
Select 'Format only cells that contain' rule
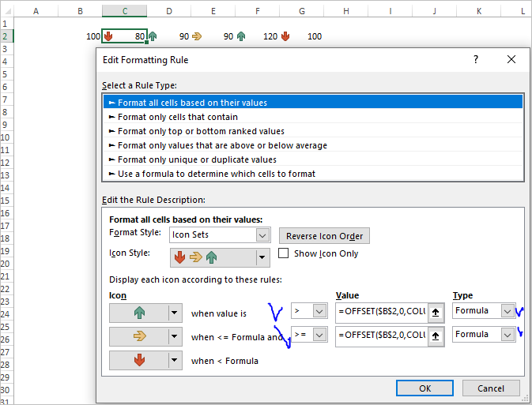click(313, 117)
